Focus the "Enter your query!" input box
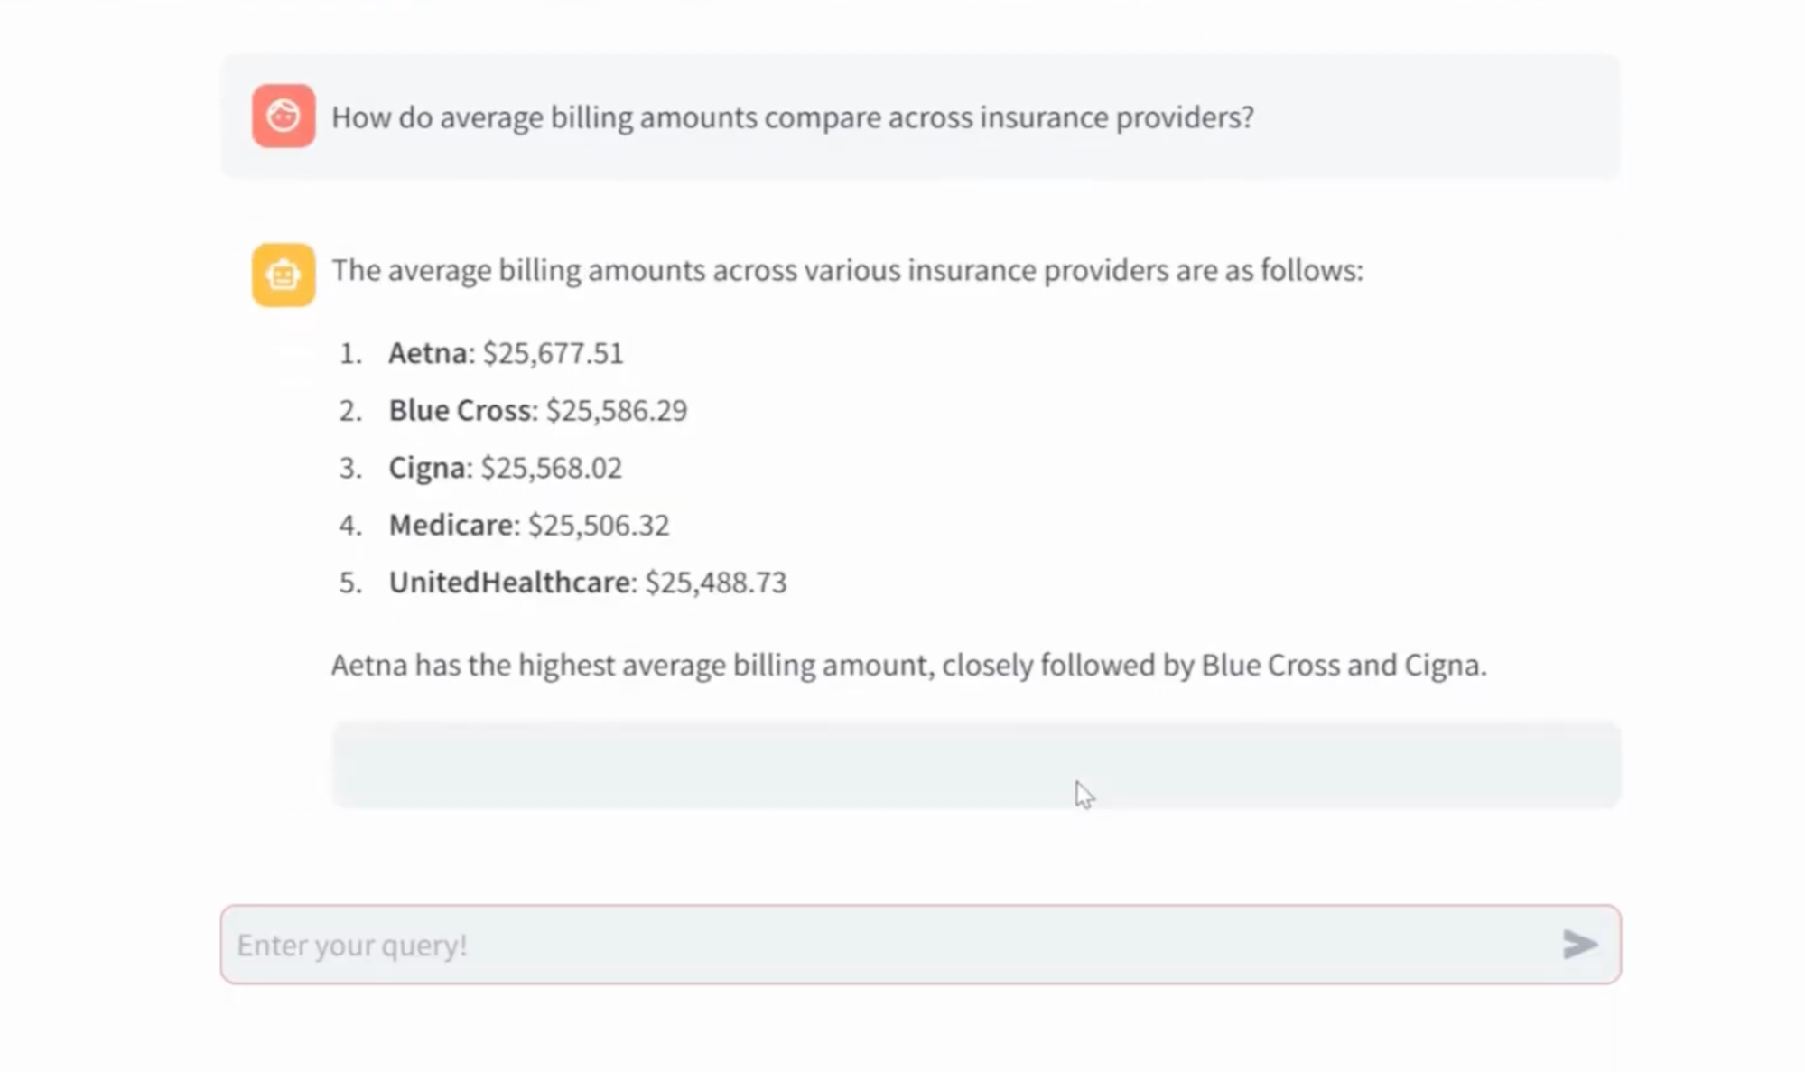This screenshot has width=1805, height=1072. [920, 945]
